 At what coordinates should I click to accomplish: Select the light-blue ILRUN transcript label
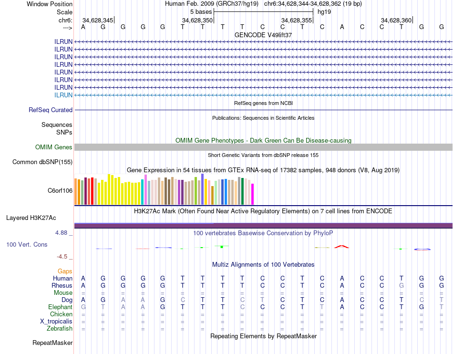(x=63, y=95)
